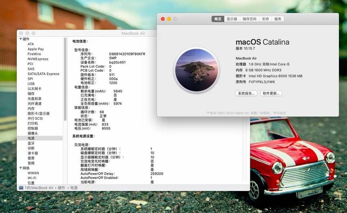Select SATA/SATA Express in the sidebar
The width and height of the screenshot is (347, 213).
pyautogui.click(x=43, y=74)
